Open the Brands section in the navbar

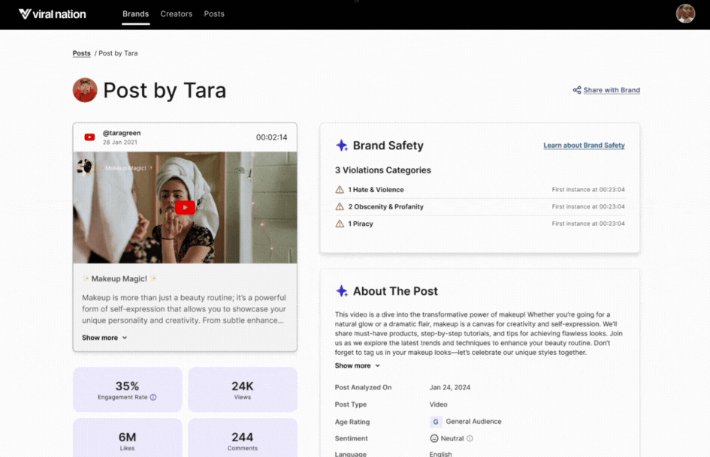tap(135, 14)
